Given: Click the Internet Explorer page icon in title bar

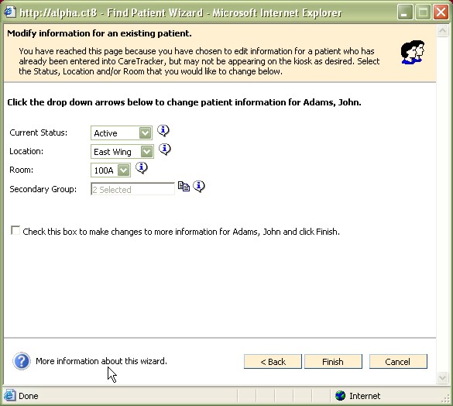Looking at the screenshot, I should pos(9,12).
